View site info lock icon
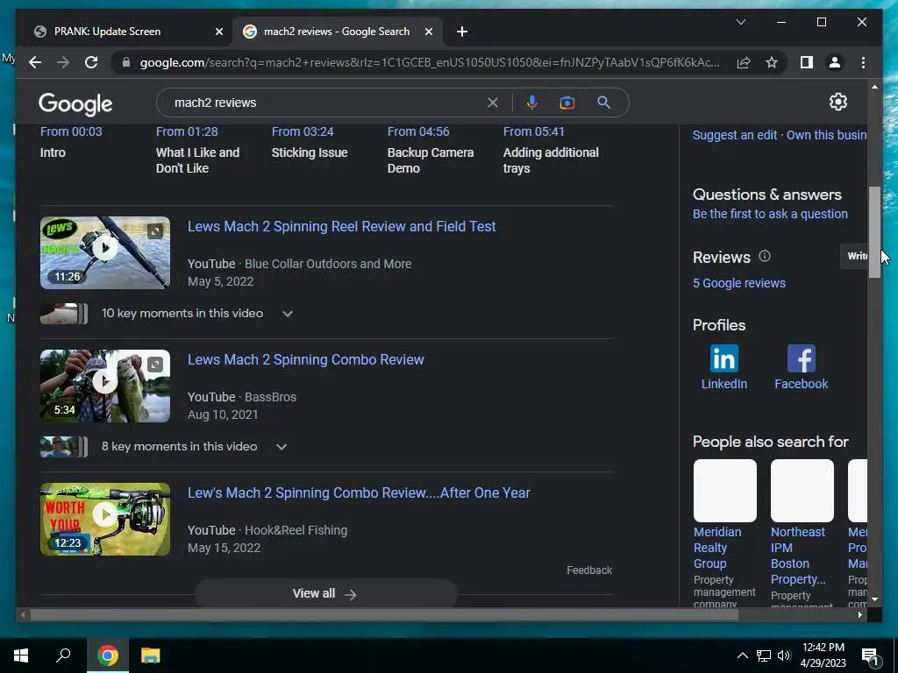 point(126,62)
